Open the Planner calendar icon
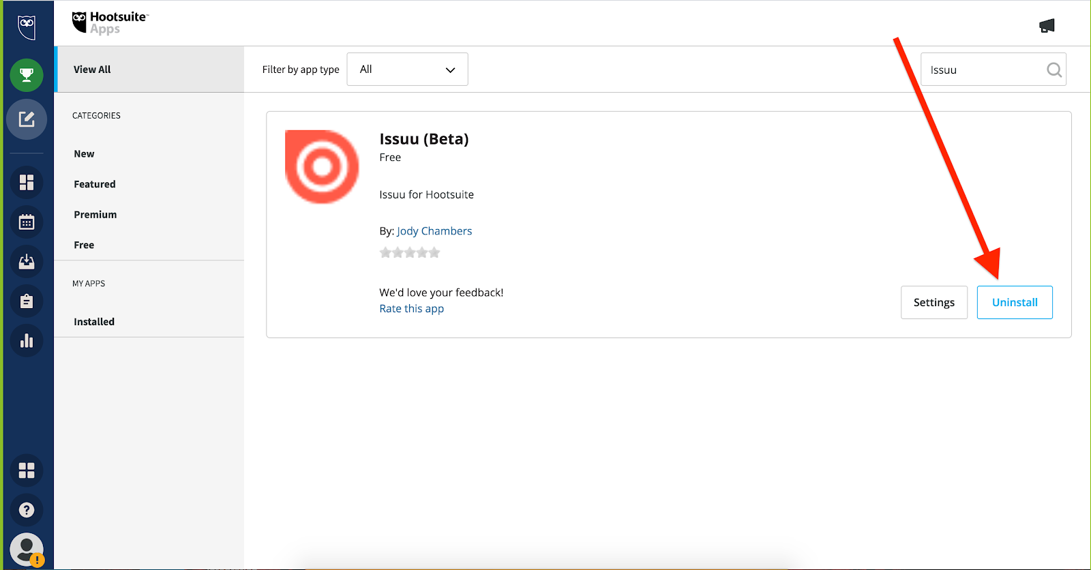The height and width of the screenshot is (570, 1091). [x=27, y=222]
